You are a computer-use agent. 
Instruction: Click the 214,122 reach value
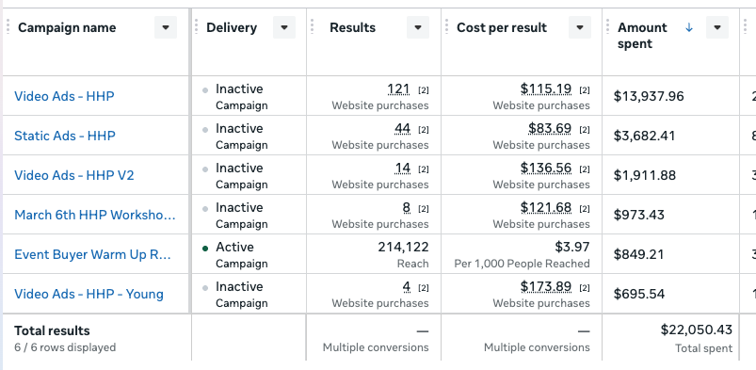point(403,248)
